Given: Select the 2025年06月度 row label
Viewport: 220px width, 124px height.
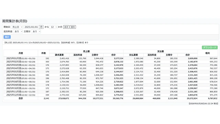Looking at the screenshot, I should (21, 75).
